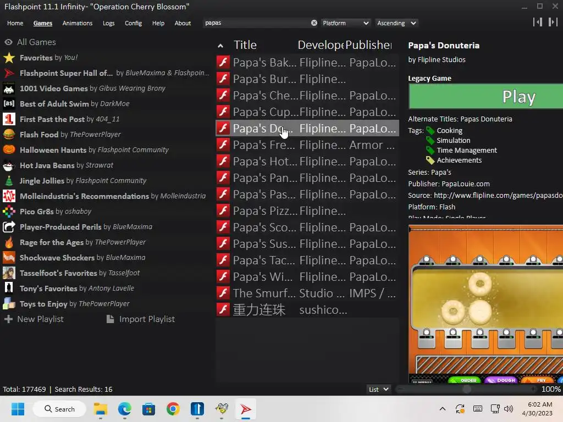Open the flipline.com source link
The width and height of the screenshot is (563, 422).
(498, 195)
